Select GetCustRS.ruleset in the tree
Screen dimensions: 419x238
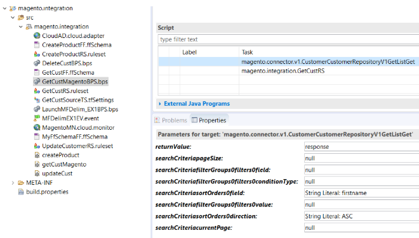65,91
